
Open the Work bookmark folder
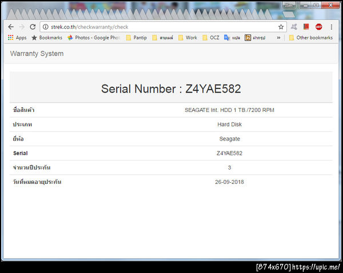coord(188,38)
